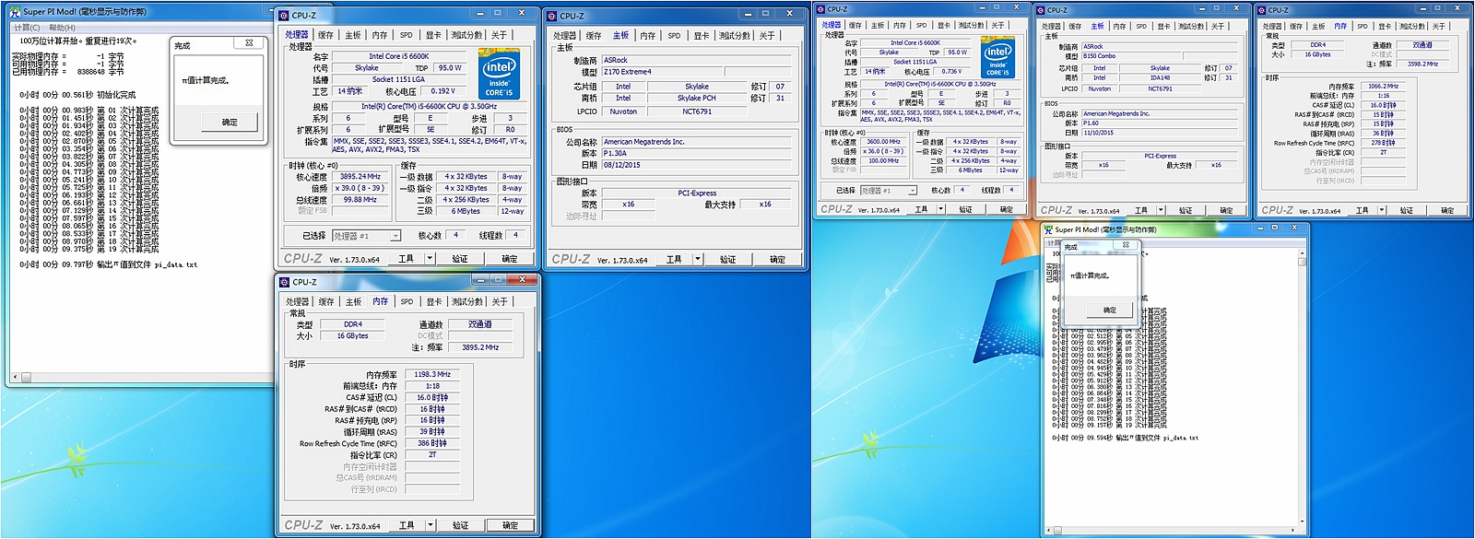Switch to 关于 tab in 1198.3 MHz memory window
Screen dimensions: 1475x539
pyautogui.click(x=500, y=301)
